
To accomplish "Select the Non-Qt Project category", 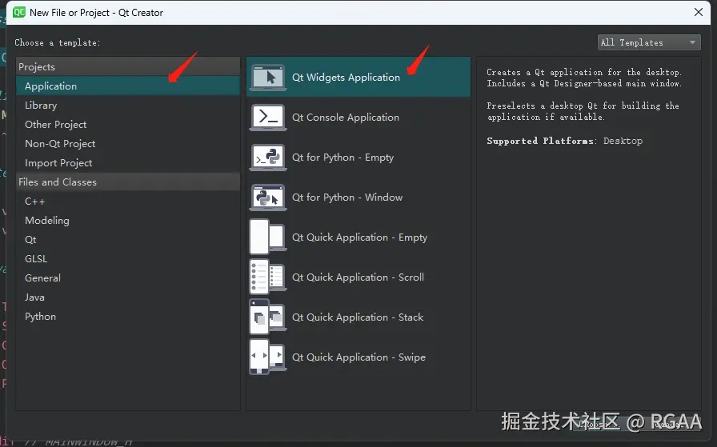I will pos(128,143).
